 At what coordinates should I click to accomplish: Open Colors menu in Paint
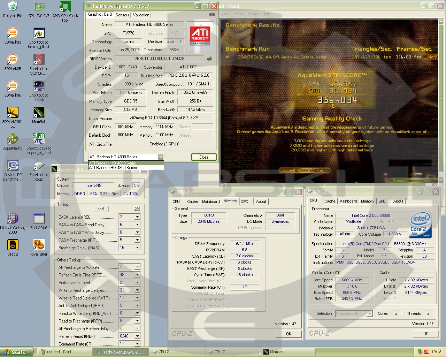click(x=253, y=14)
